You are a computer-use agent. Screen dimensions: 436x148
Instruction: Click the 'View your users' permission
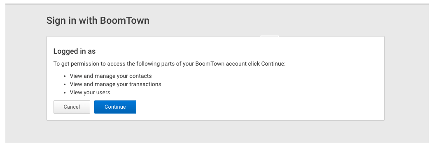click(x=90, y=92)
